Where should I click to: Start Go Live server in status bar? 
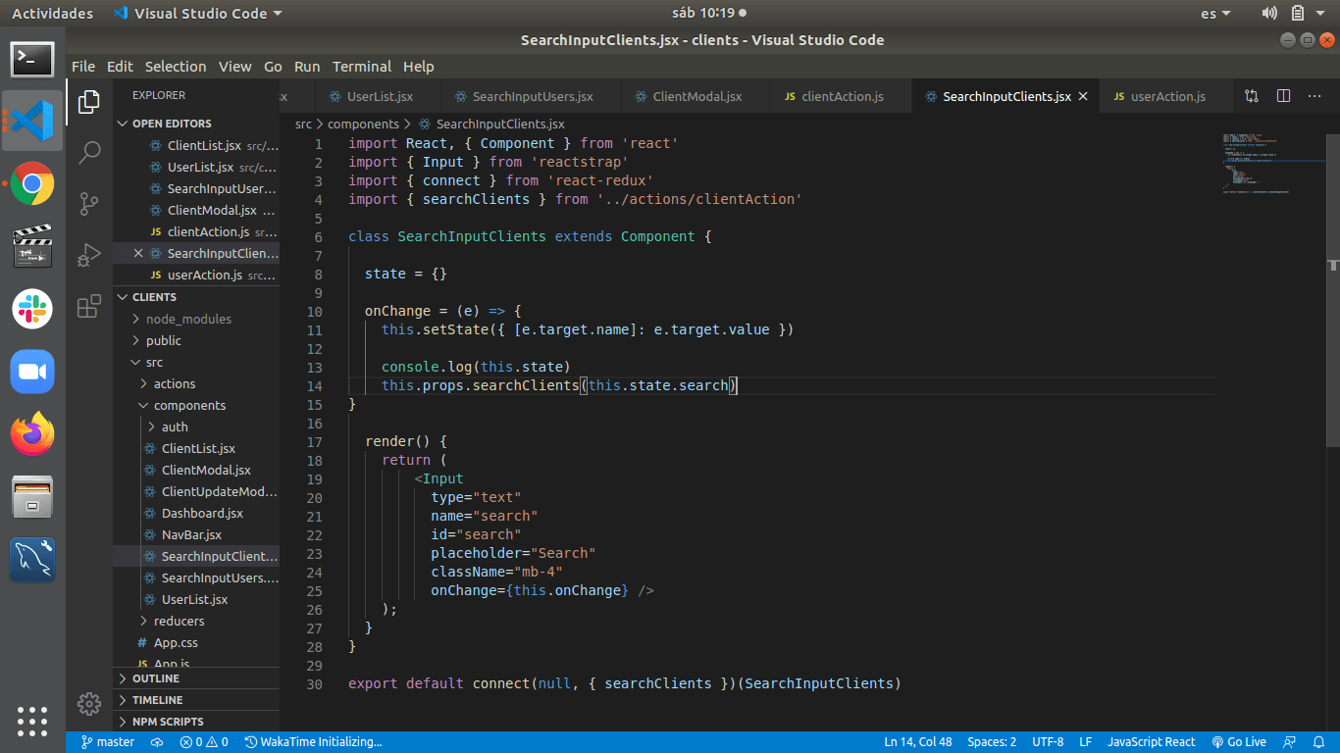coord(1239,742)
